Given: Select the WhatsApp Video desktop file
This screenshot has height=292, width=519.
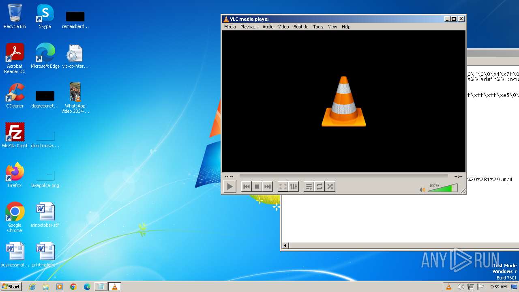Looking at the screenshot, I should tap(75, 98).
